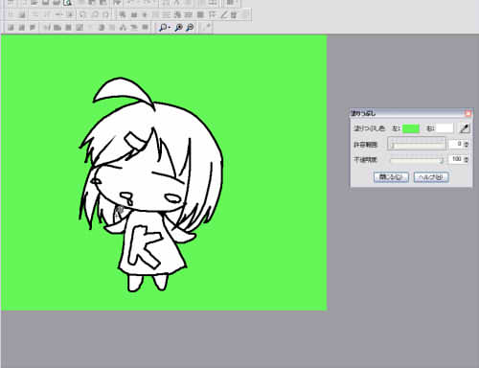479x368 pixels.
Task: Click the spinner arrows beside the 0 value
Action: coord(466,145)
